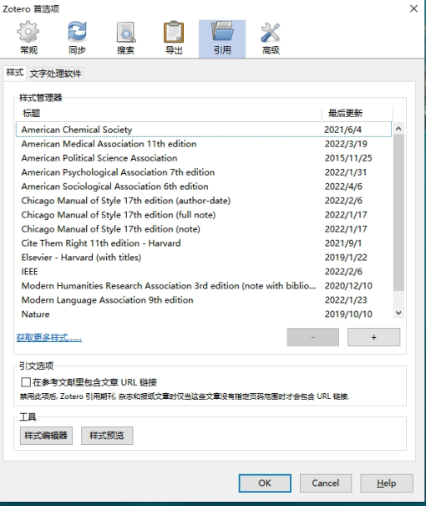Open the 获取更多样式 link
This screenshot has height=506, width=426.
point(49,338)
